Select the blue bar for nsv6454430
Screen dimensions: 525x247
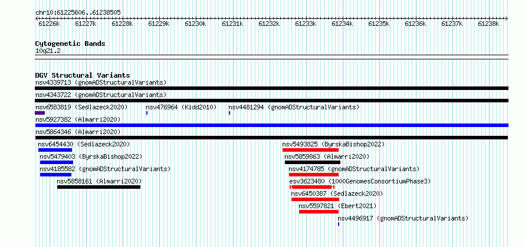(x=55, y=150)
